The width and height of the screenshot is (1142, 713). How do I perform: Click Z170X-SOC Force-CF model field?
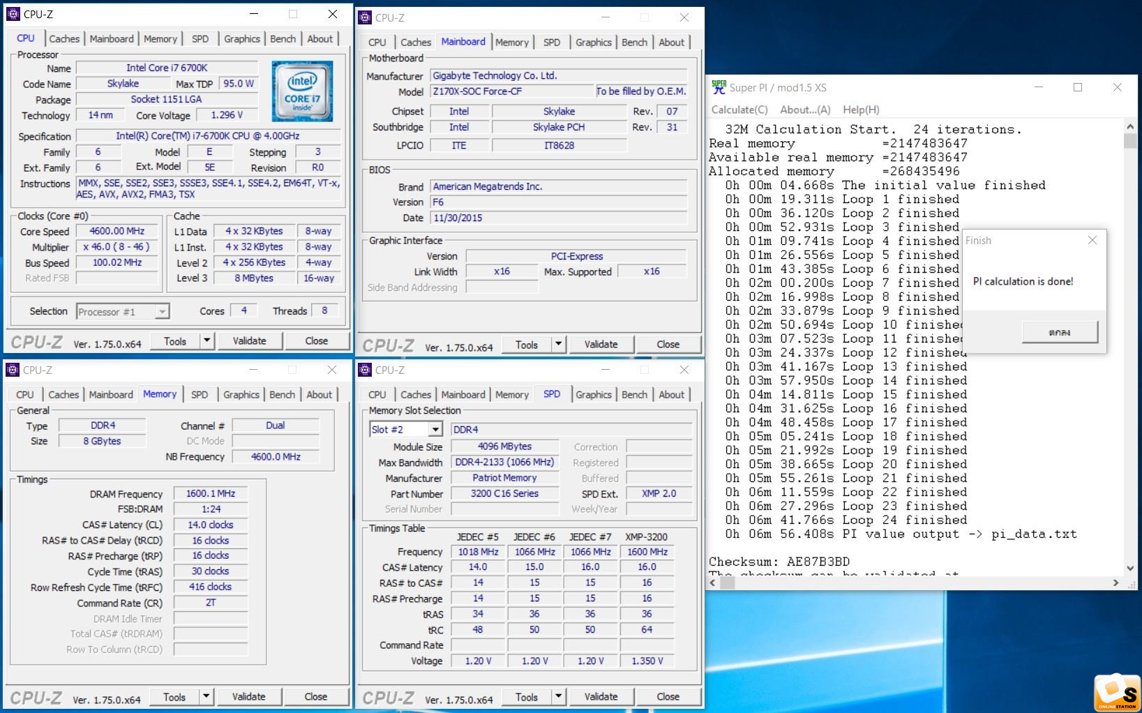pyautogui.click(x=512, y=91)
